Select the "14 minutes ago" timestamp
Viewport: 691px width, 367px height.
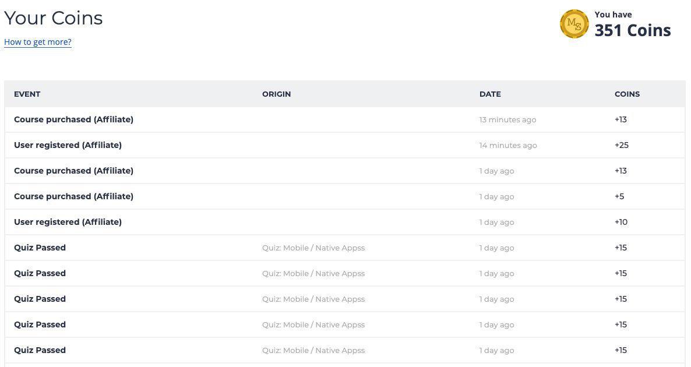[508, 145]
